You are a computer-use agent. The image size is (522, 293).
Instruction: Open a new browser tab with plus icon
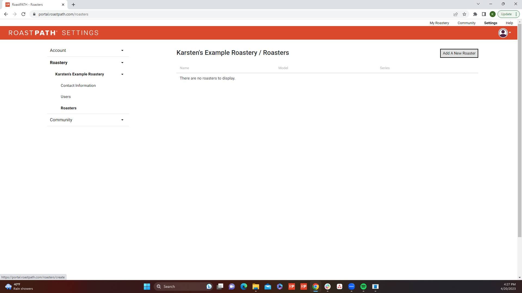(x=73, y=5)
